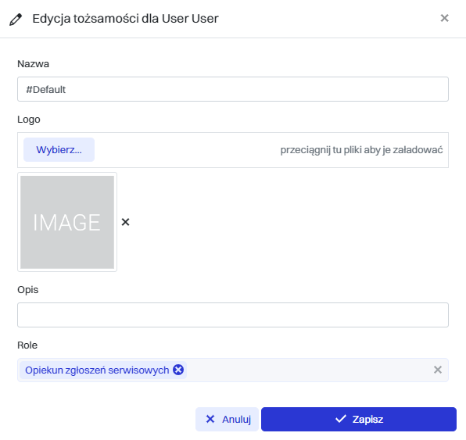Click the Wybierz... file chooser button
Viewport: 466px width, 440px height.
point(59,150)
